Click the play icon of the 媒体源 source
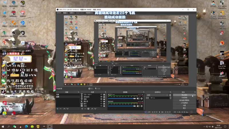Screen dimensions: 229x129 pyautogui.click(x=82, y=101)
